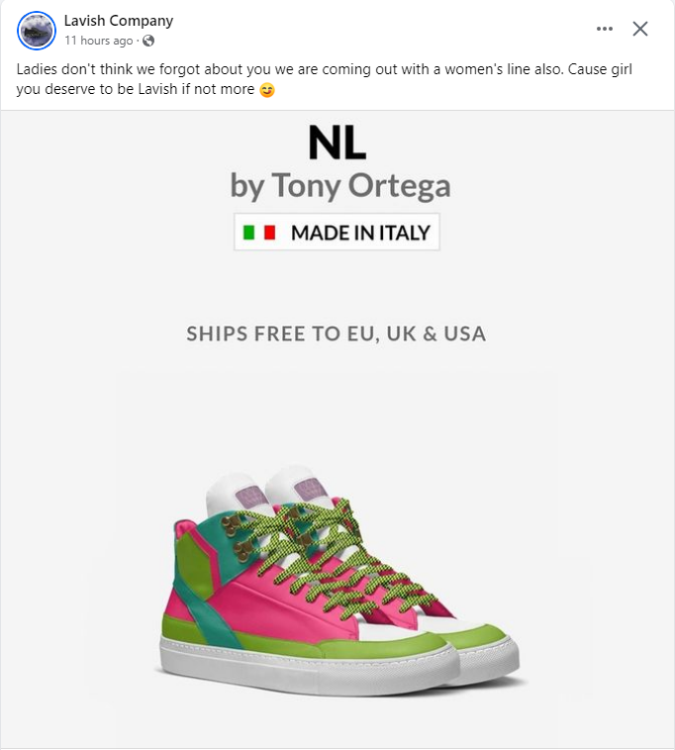This screenshot has width=675, height=750.
Task: Click the smiling emoji in the caption
Action: [x=266, y=91]
